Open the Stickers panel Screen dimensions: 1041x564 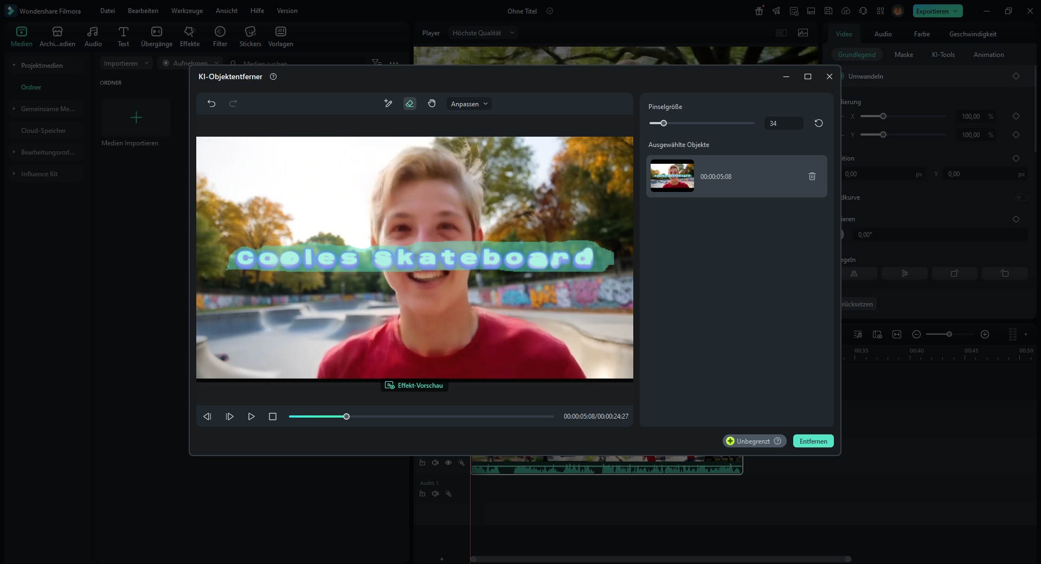pyautogui.click(x=250, y=36)
